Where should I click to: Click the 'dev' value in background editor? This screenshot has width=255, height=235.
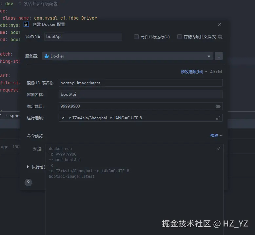point(9,4)
